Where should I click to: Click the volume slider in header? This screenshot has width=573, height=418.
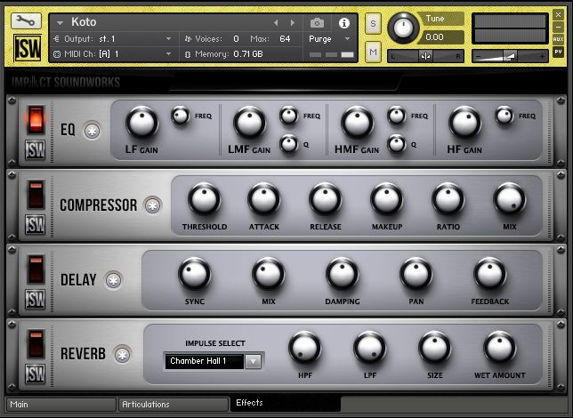[x=510, y=56]
